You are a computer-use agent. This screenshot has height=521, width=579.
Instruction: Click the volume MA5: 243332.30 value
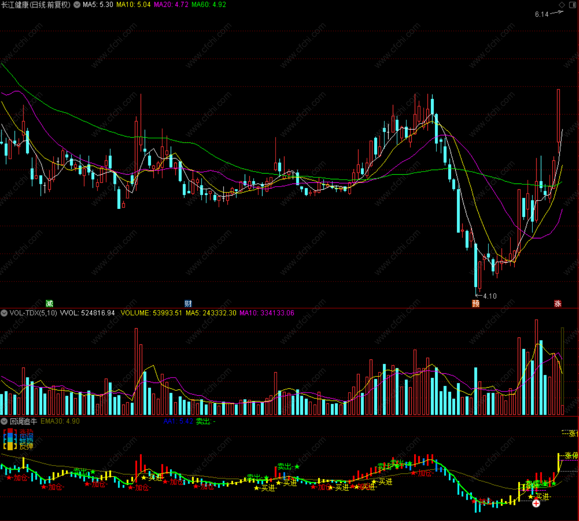[x=211, y=313]
